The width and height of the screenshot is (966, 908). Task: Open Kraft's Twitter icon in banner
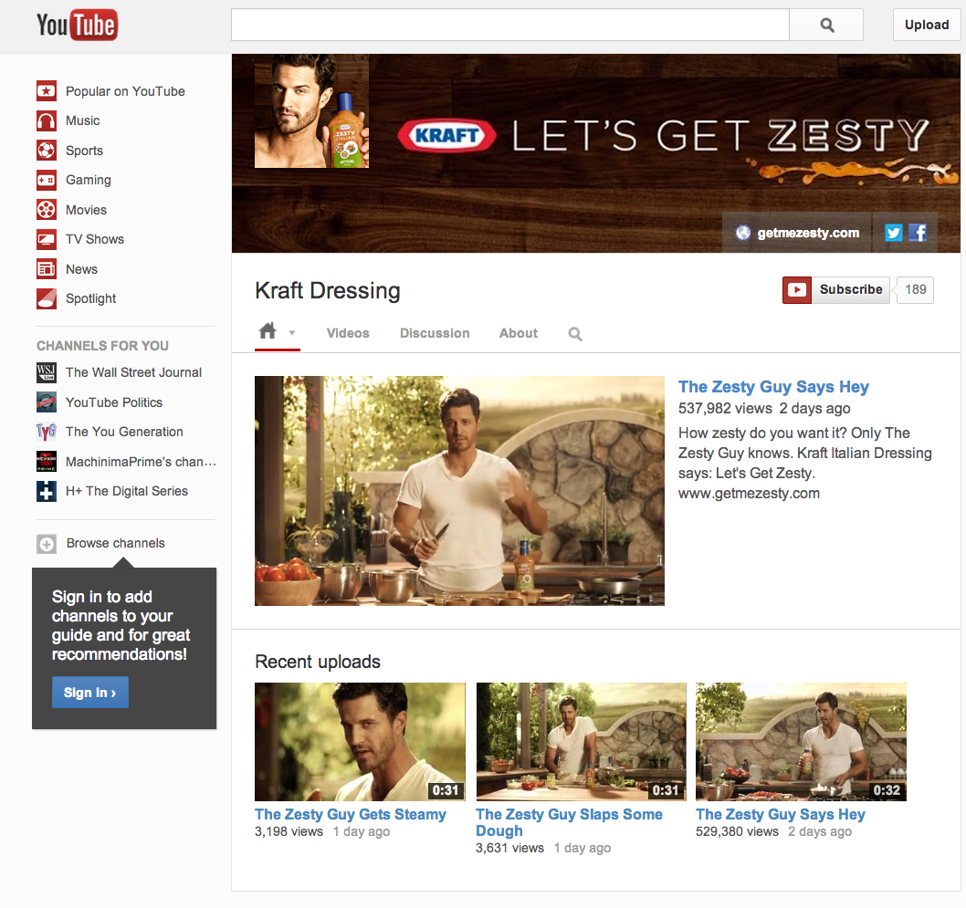893,232
